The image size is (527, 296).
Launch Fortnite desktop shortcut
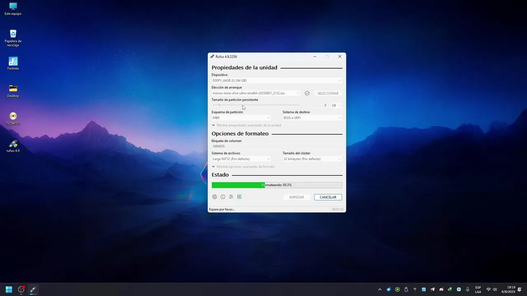coord(13,63)
